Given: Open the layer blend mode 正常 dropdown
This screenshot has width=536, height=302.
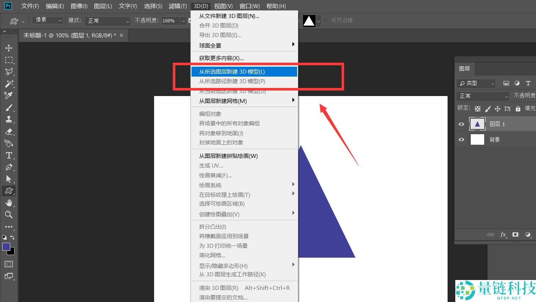Looking at the screenshot, I should click(x=483, y=96).
